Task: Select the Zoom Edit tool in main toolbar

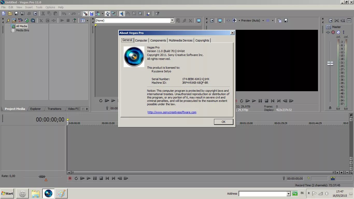Action: point(140,13)
